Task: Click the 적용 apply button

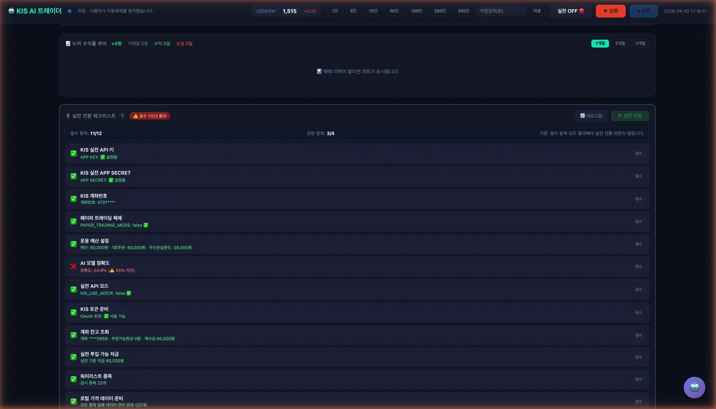Action: coord(537,11)
